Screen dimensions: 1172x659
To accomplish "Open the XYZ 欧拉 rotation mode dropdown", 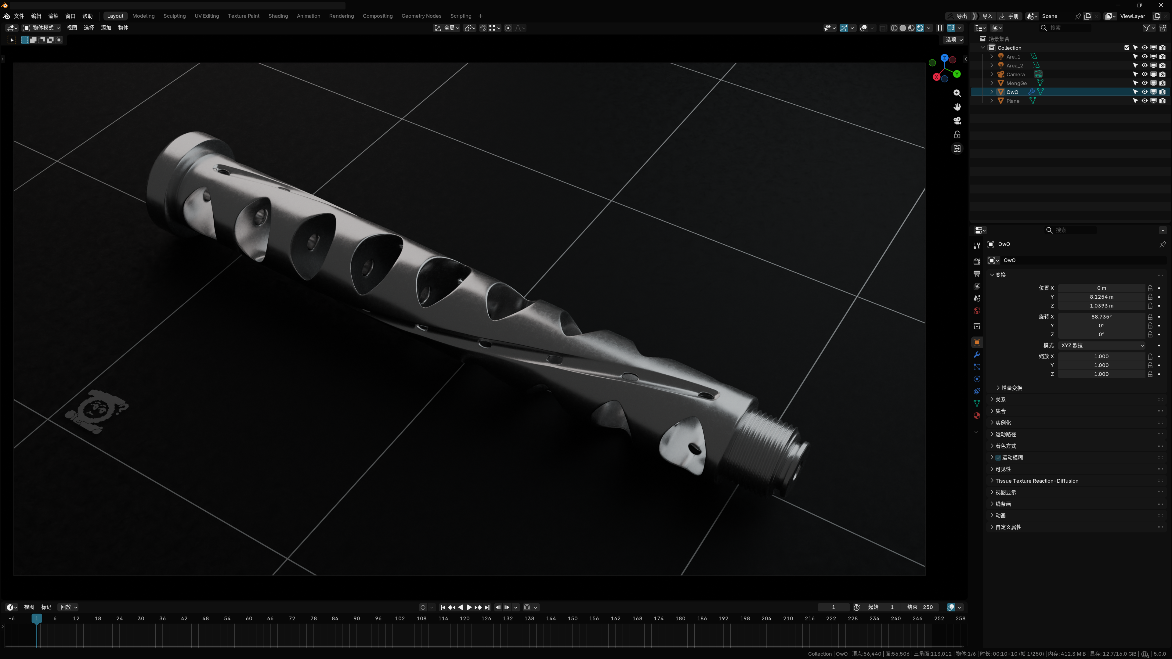I will click(x=1101, y=346).
